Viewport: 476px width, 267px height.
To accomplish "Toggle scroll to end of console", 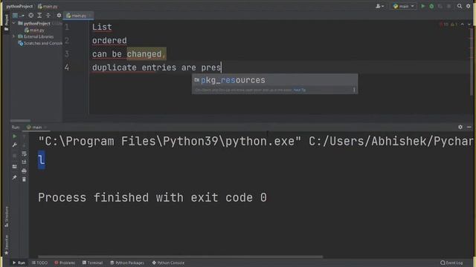I will tap(24, 162).
